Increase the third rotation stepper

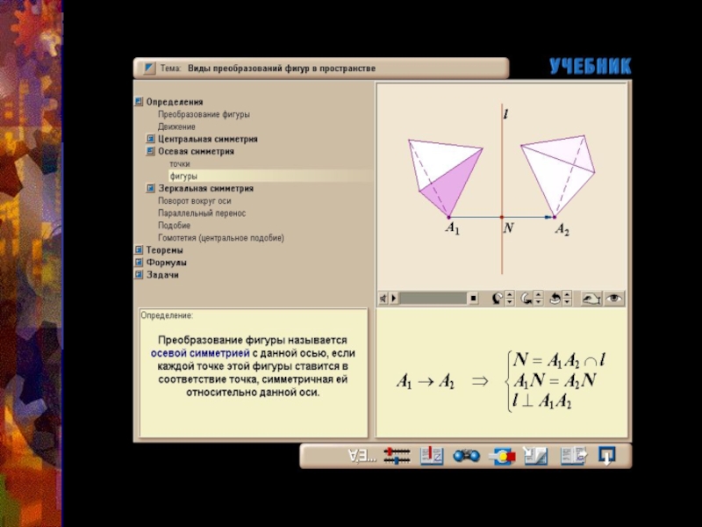567,294
